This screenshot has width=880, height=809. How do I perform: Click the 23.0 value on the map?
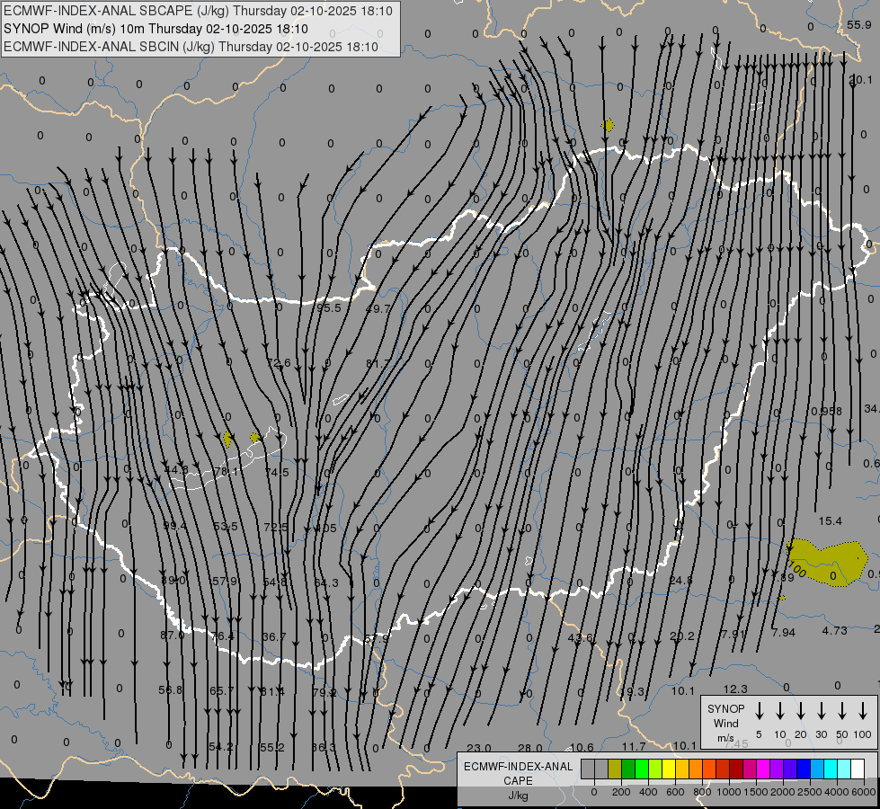[x=479, y=748]
